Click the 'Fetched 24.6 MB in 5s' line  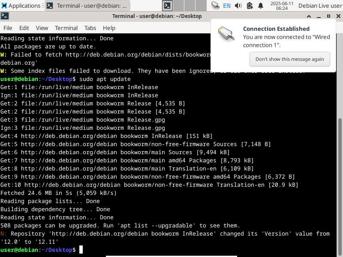point(58,193)
